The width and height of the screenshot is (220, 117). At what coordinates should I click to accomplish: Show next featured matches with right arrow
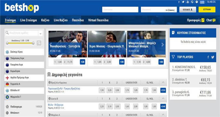[163, 45]
